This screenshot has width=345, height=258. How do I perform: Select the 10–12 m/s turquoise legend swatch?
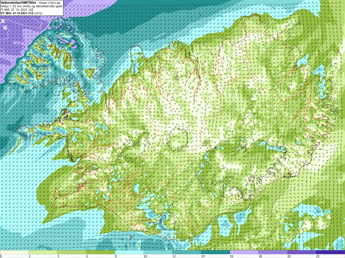point(158,252)
